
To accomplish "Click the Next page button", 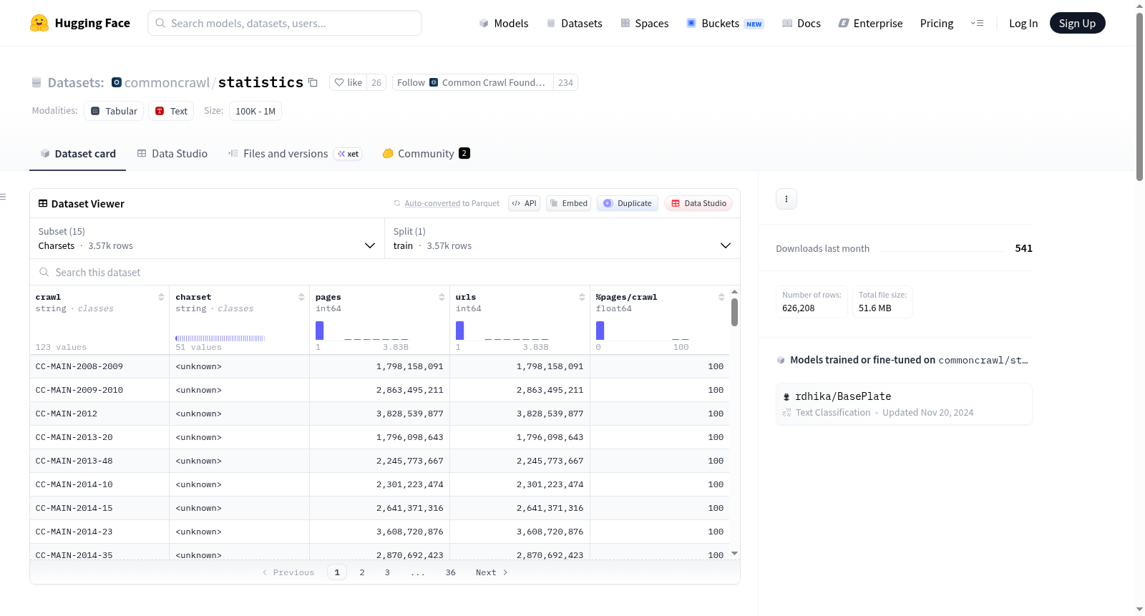I will point(492,572).
